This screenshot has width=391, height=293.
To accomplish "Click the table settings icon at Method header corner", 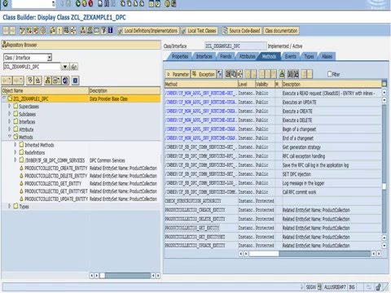I will click(x=384, y=84).
